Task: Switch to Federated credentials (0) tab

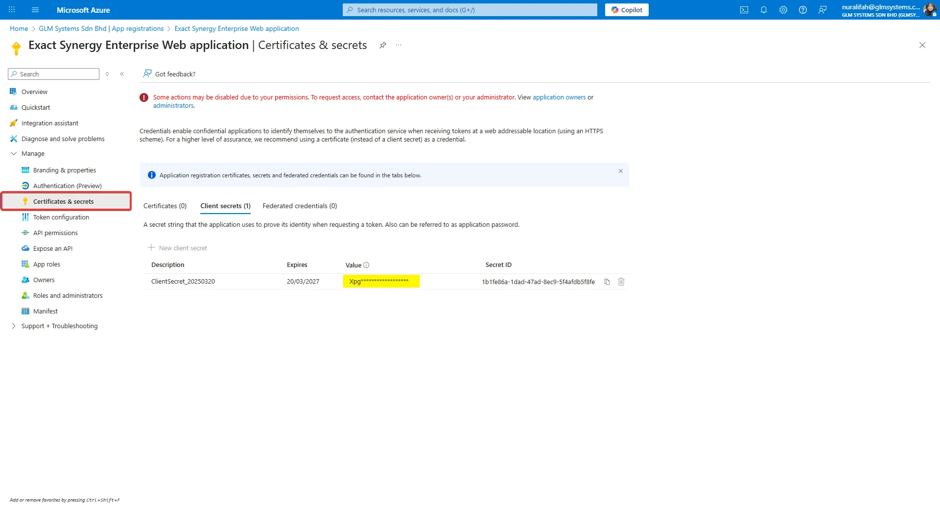Action: tap(300, 206)
